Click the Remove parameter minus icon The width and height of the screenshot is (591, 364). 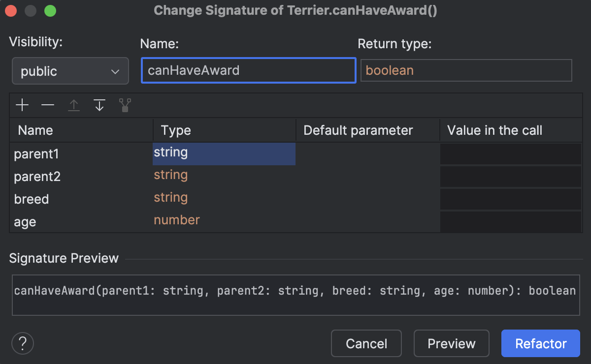(x=48, y=105)
